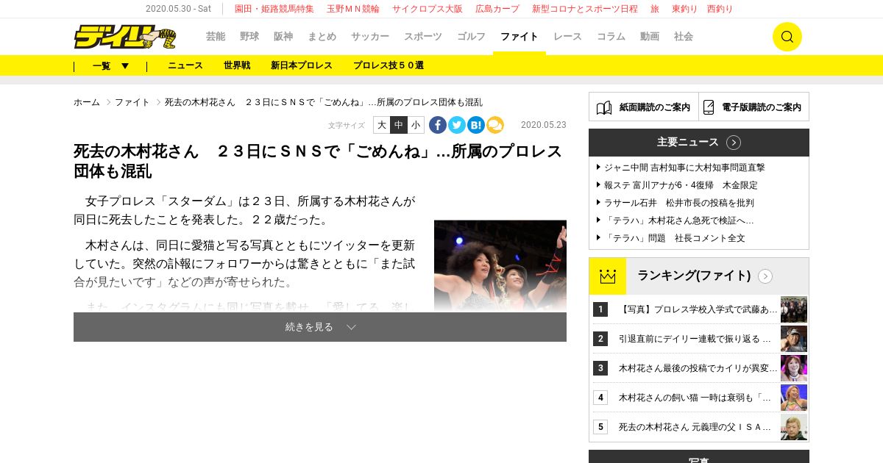
Task: Open the article wrestling photo
Action: (500, 266)
